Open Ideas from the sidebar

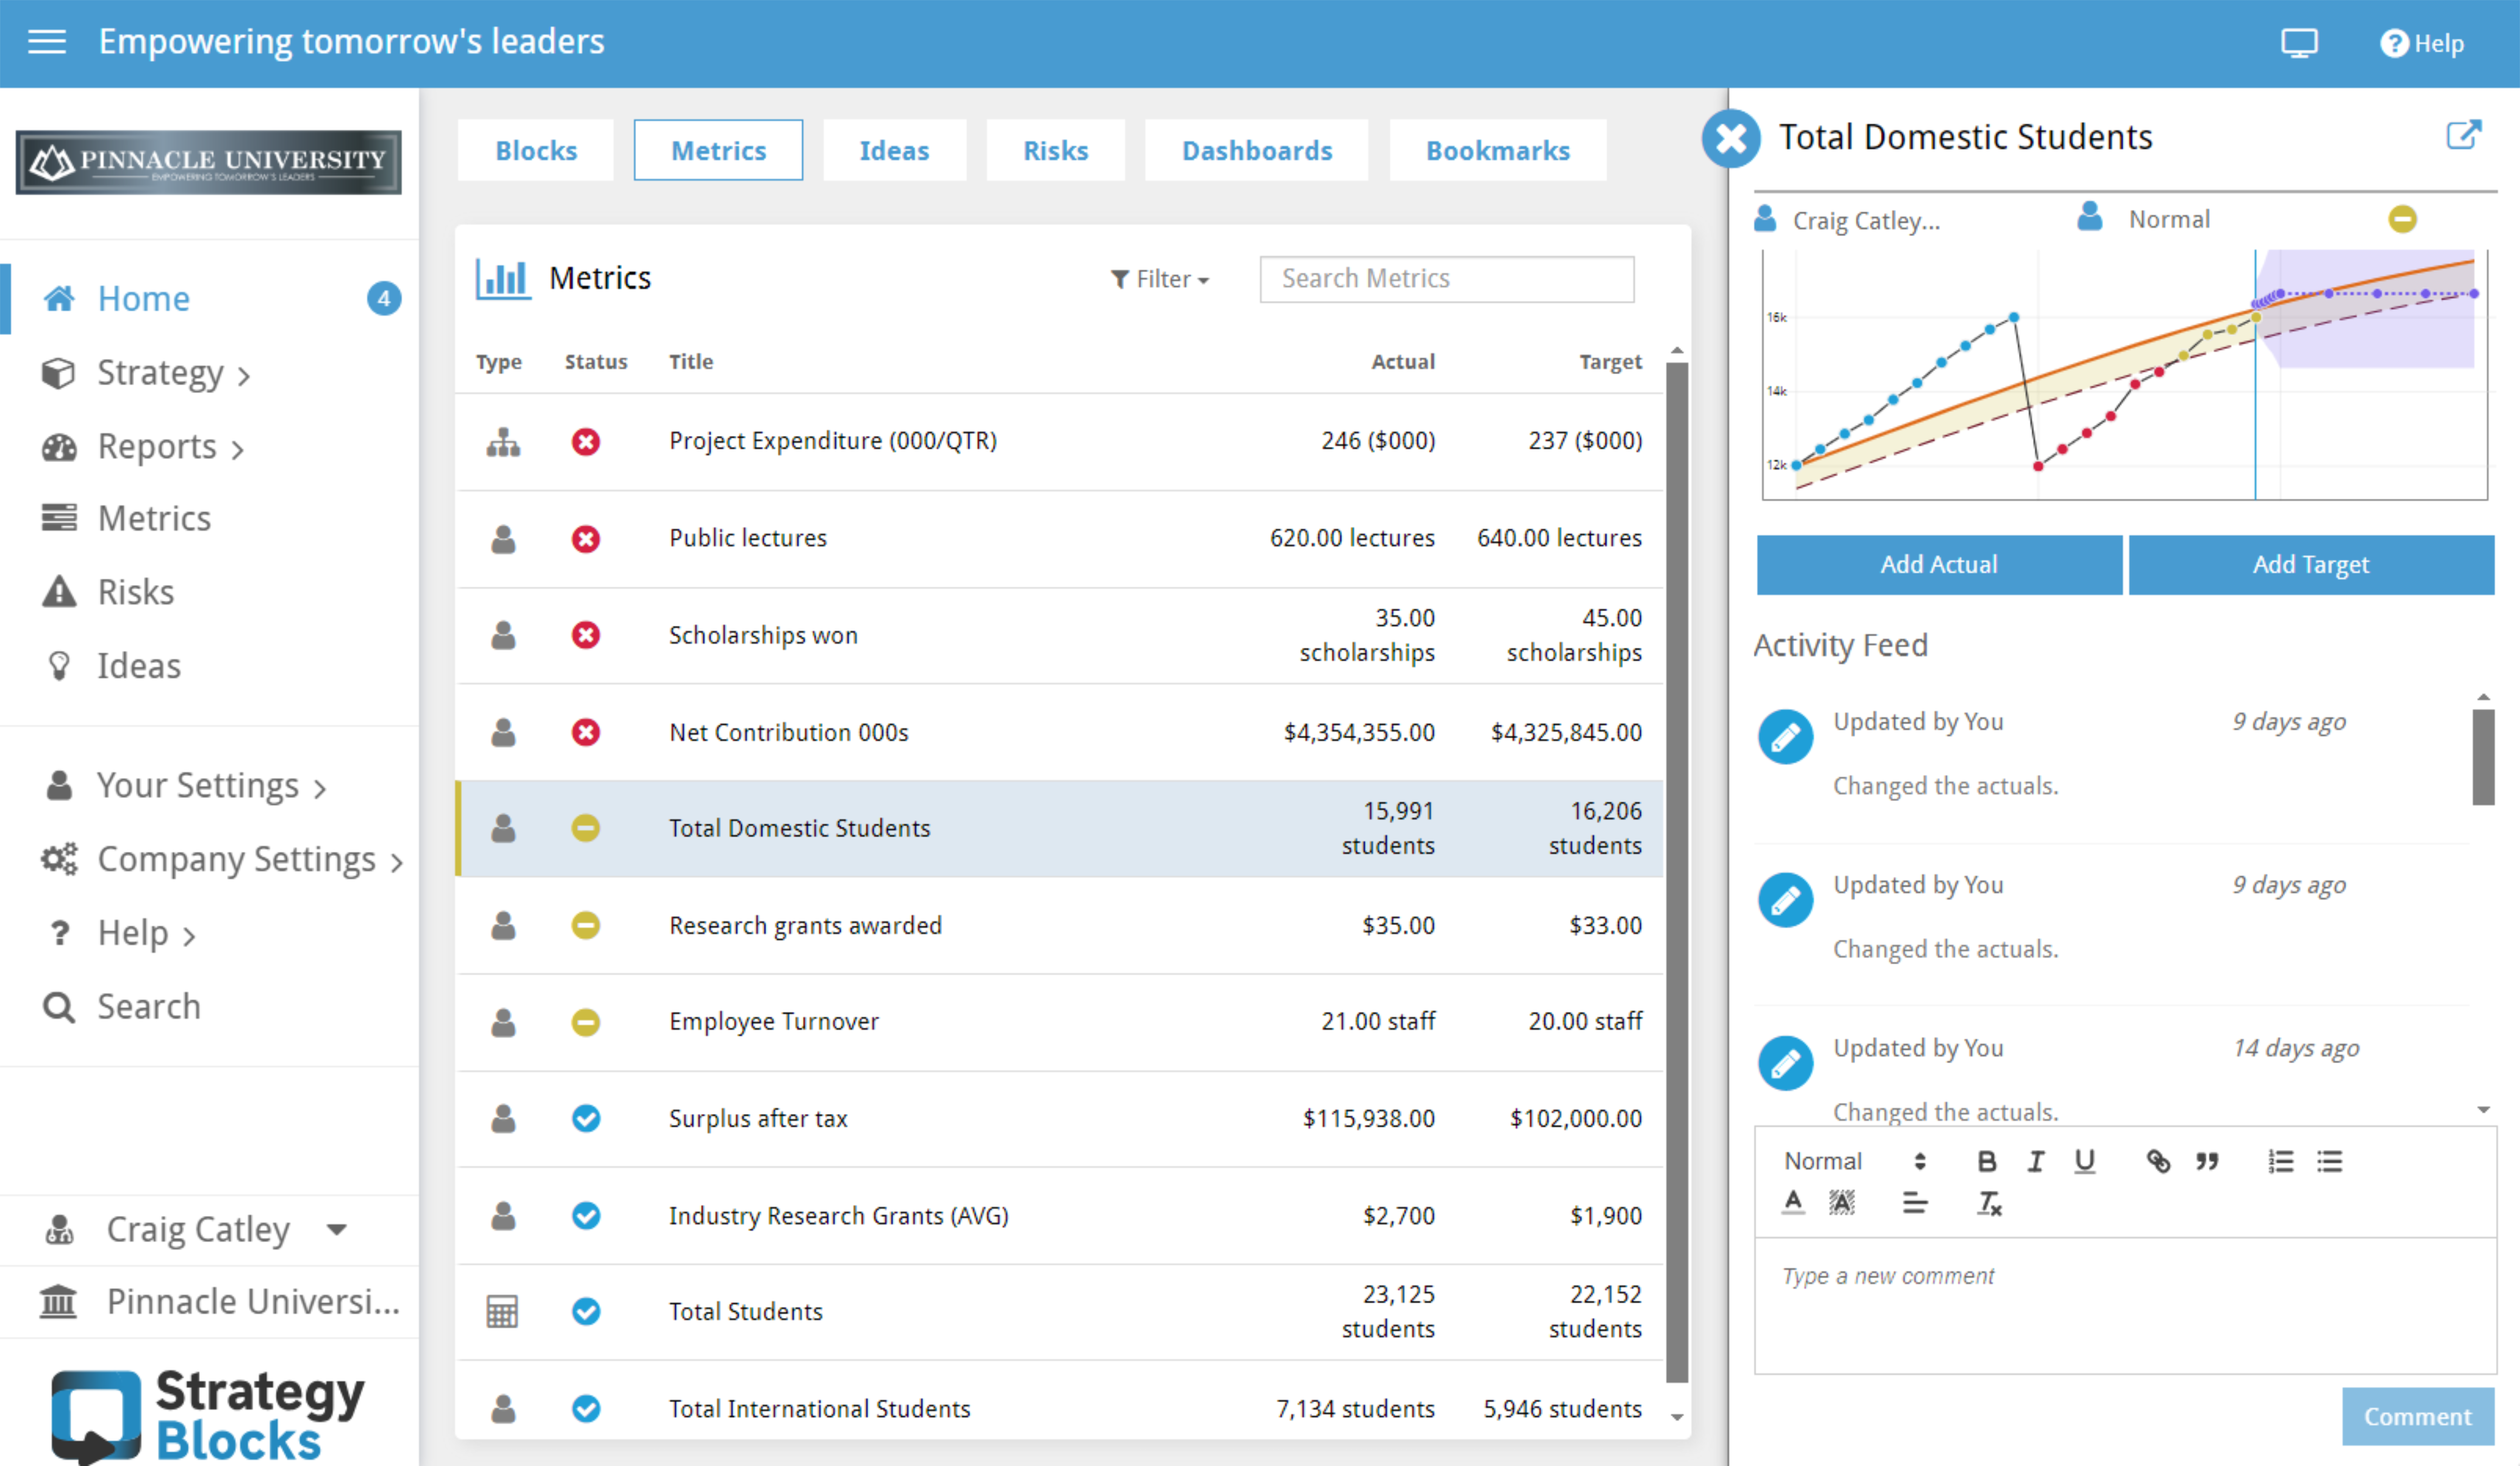(111, 666)
